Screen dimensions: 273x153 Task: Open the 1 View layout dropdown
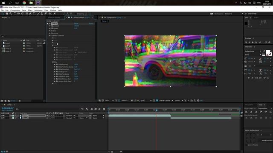point(179,100)
